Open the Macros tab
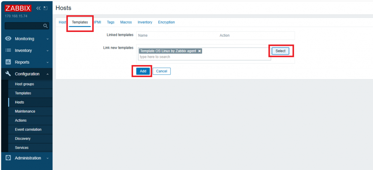Viewport: 373px width, 170px height. (x=126, y=22)
